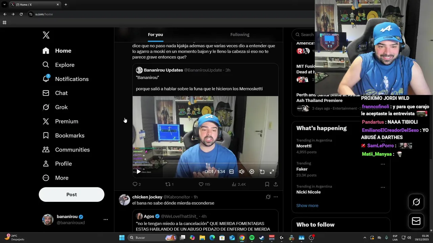Click the search box on X
The height and width of the screenshot is (243, 433).
(304, 34)
